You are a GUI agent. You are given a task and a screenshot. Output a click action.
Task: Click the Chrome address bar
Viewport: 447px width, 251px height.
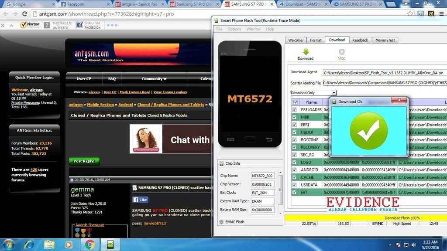click(x=218, y=14)
